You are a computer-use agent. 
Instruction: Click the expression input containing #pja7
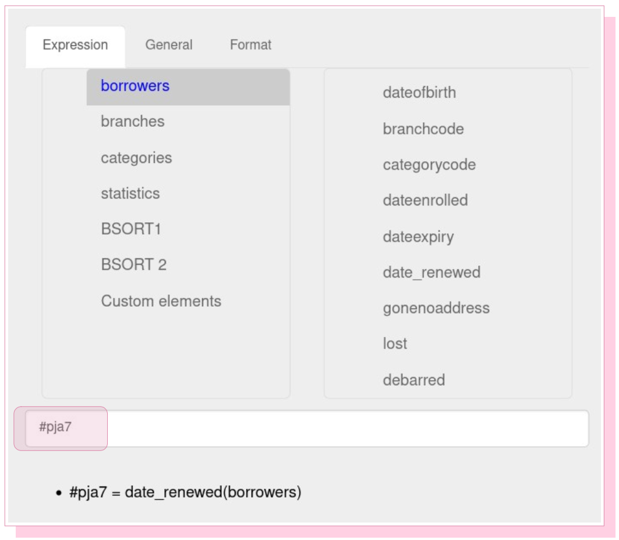tap(307, 429)
